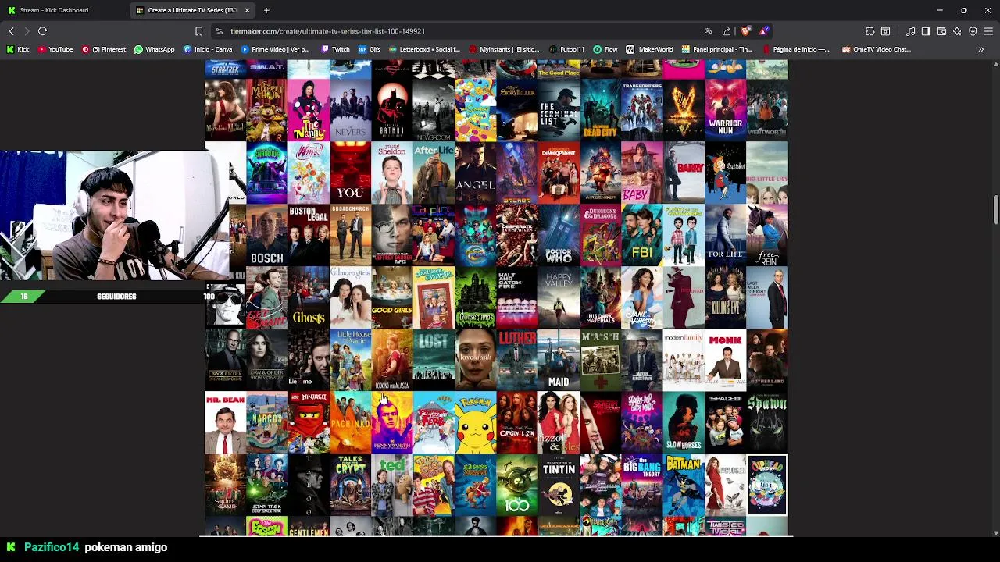Click the share page icon in address bar
Screen dimensions: 1000x562
point(727,31)
